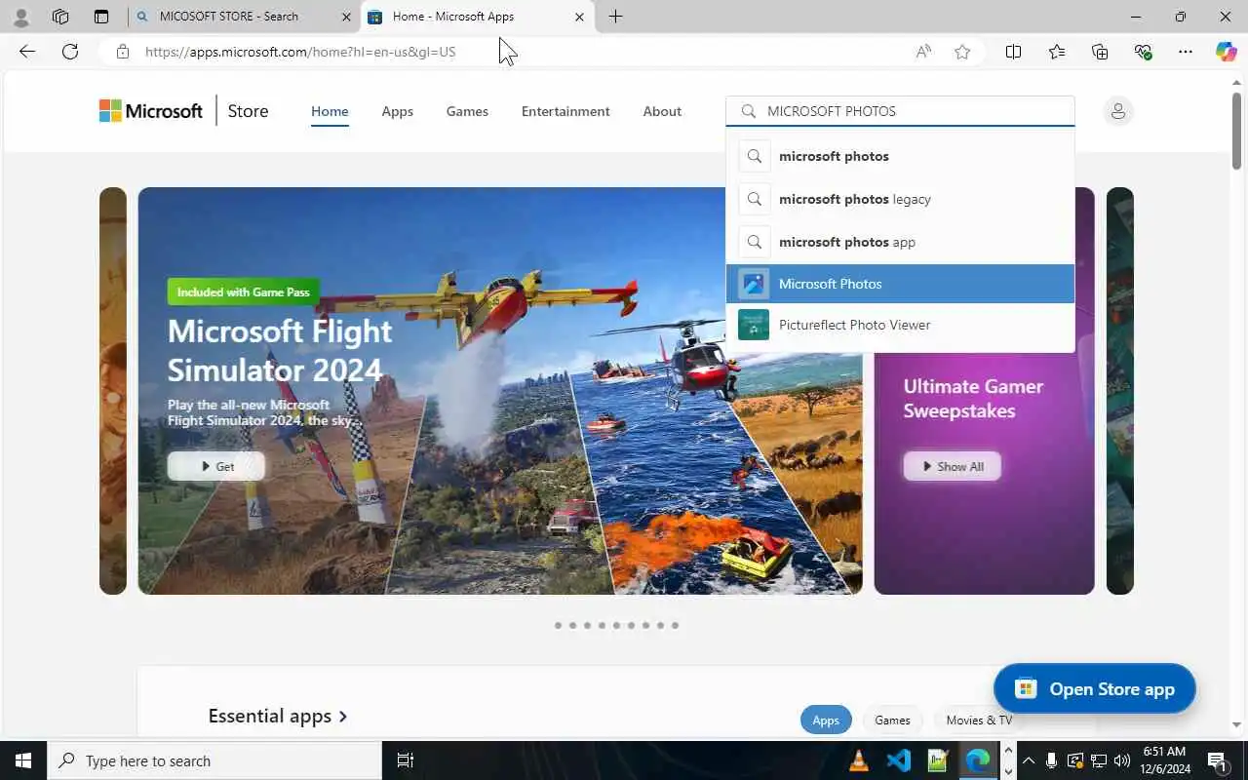Open the Copilot sidebar icon
Viewport: 1248px width, 780px height.
click(1227, 52)
